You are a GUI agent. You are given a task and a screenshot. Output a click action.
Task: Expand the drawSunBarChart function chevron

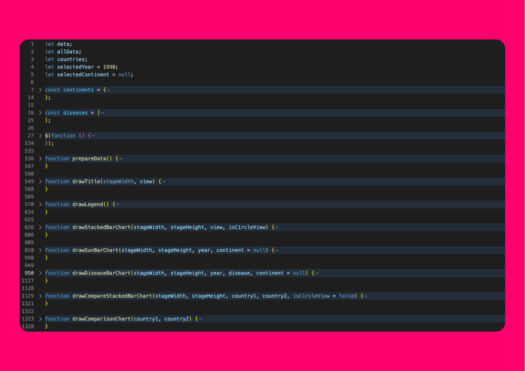40,250
